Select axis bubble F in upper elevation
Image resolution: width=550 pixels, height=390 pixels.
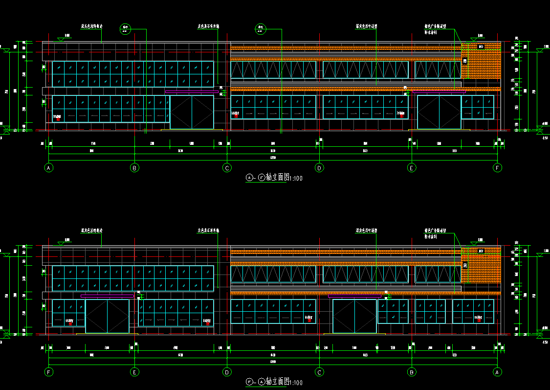click(x=497, y=168)
